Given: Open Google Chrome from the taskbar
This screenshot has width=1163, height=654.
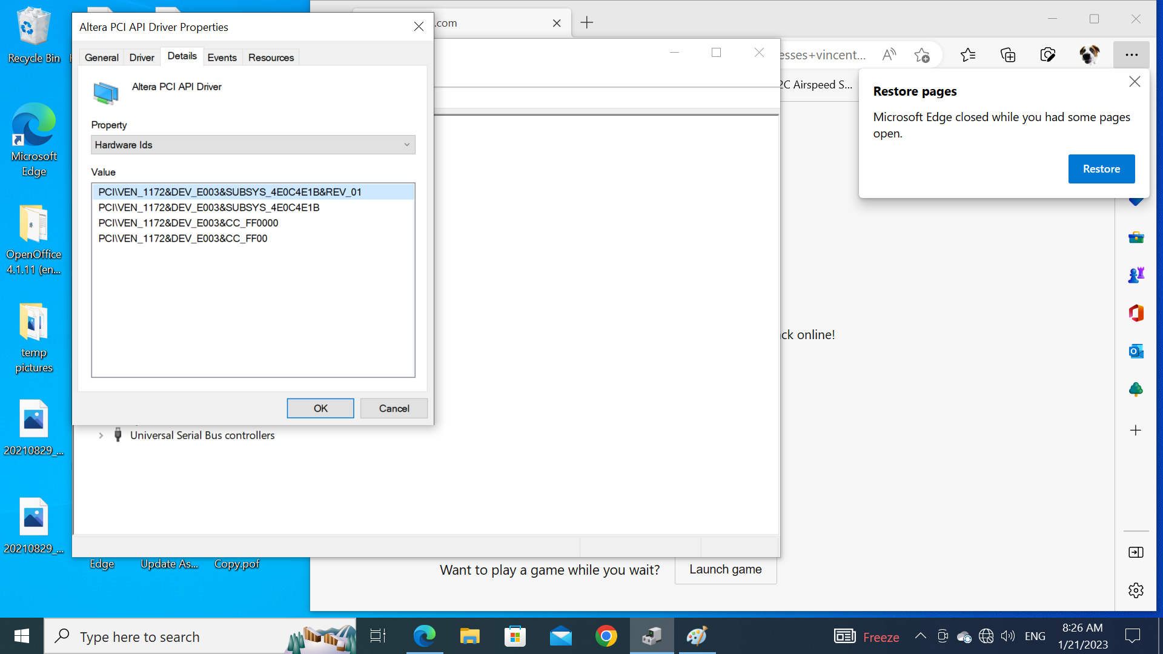Looking at the screenshot, I should (x=606, y=636).
